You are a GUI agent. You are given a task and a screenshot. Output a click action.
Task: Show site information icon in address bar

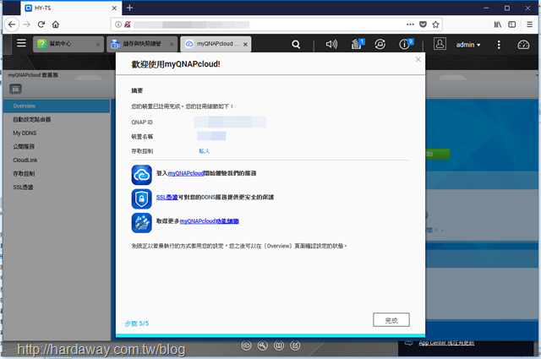(118, 24)
